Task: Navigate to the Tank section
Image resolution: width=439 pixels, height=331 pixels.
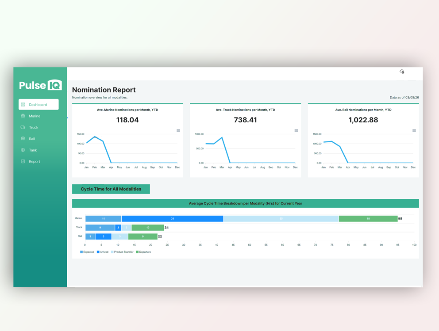Action: click(33, 150)
